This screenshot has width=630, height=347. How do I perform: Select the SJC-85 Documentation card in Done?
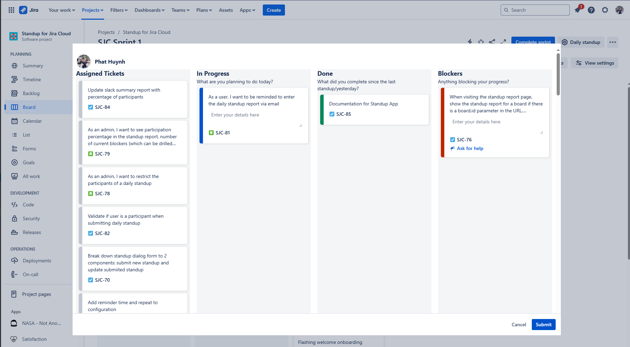pos(374,110)
